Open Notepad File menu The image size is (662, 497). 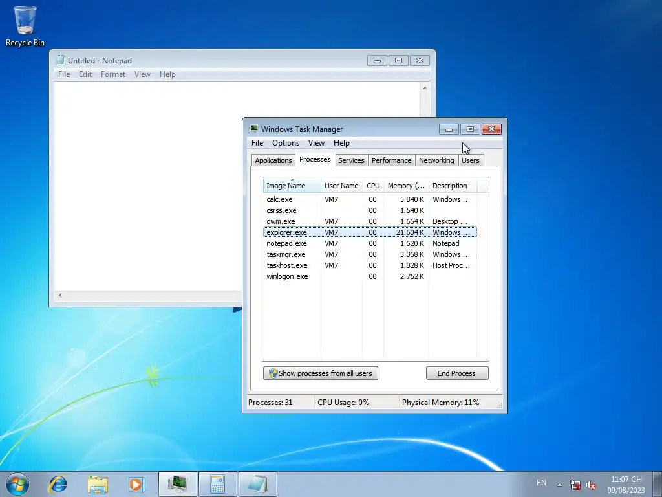(x=64, y=74)
